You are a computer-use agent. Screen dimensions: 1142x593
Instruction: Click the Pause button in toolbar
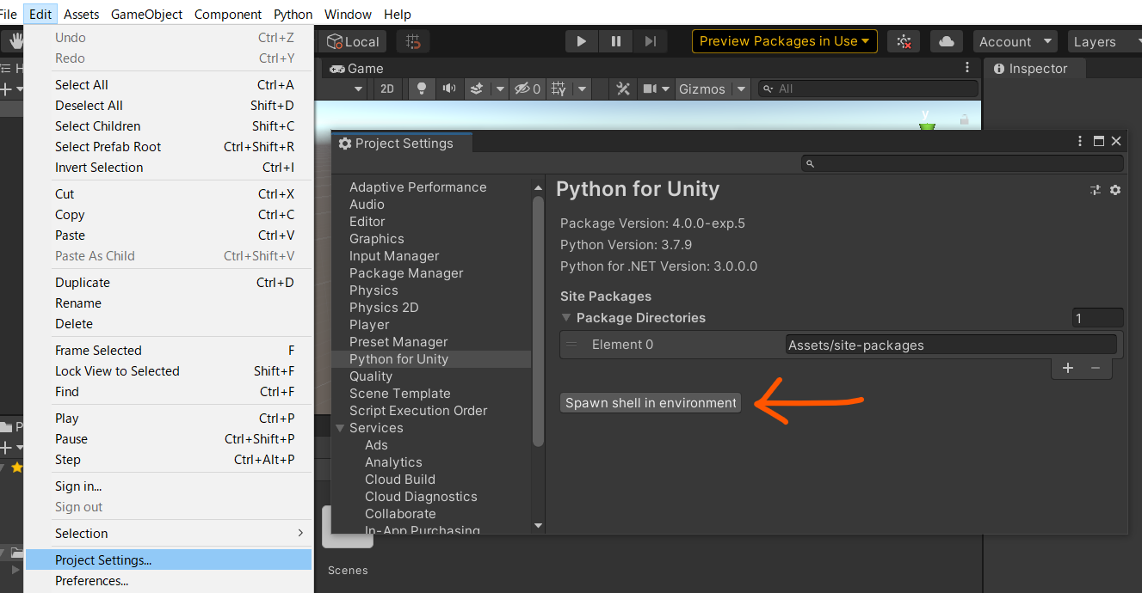[x=616, y=41]
